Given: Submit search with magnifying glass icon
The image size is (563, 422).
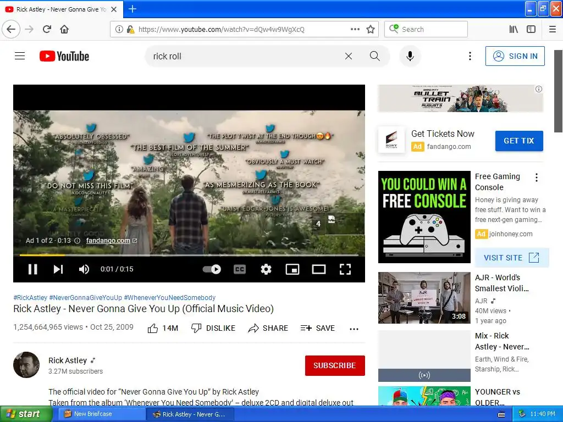Looking at the screenshot, I should point(375,56).
